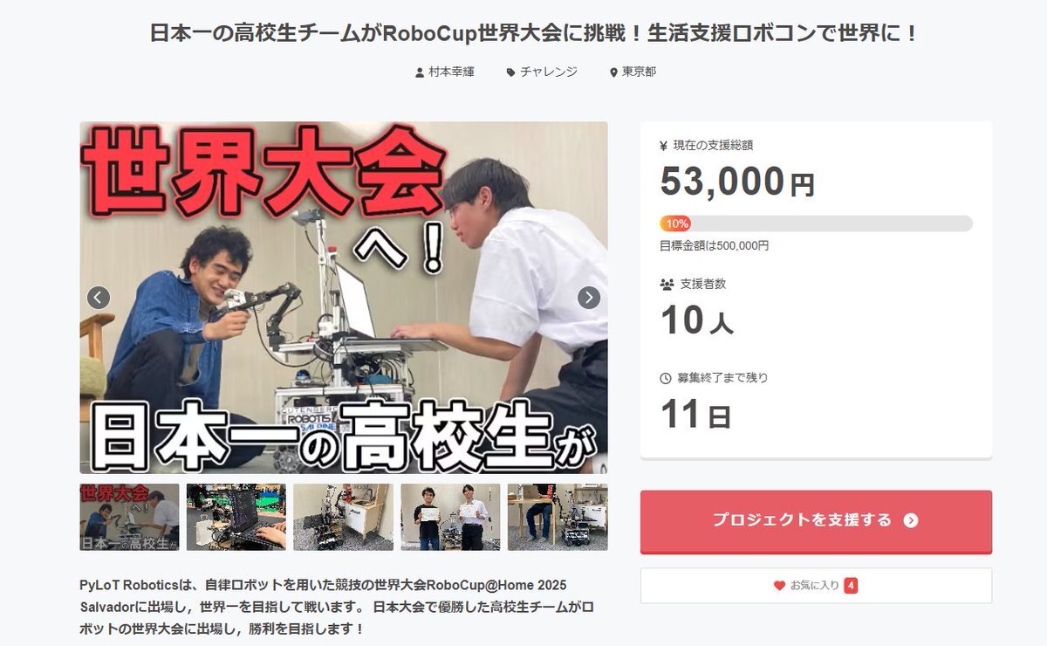Click the supporters icon next to 支援者数
1047x646 pixels.
point(667,284)
